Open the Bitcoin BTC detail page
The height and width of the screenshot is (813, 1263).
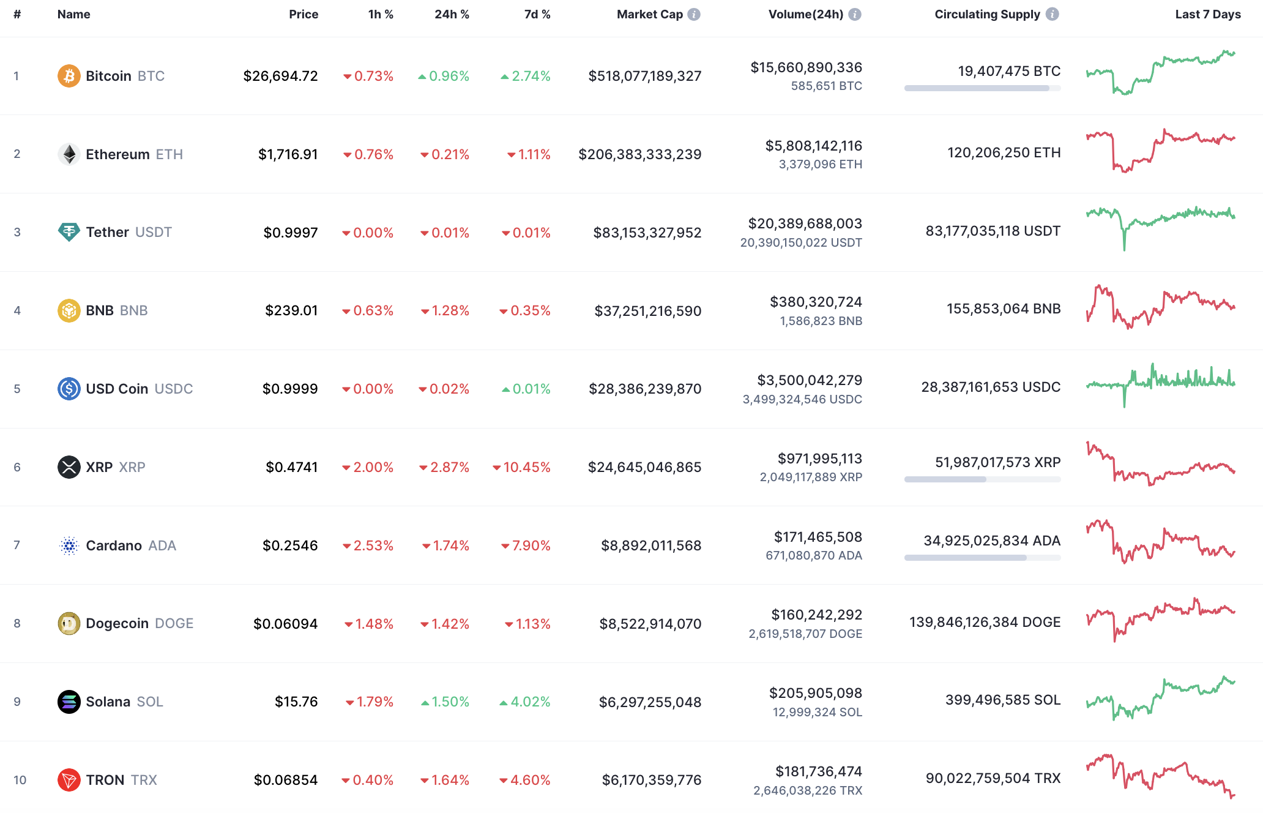coord(109,76)
